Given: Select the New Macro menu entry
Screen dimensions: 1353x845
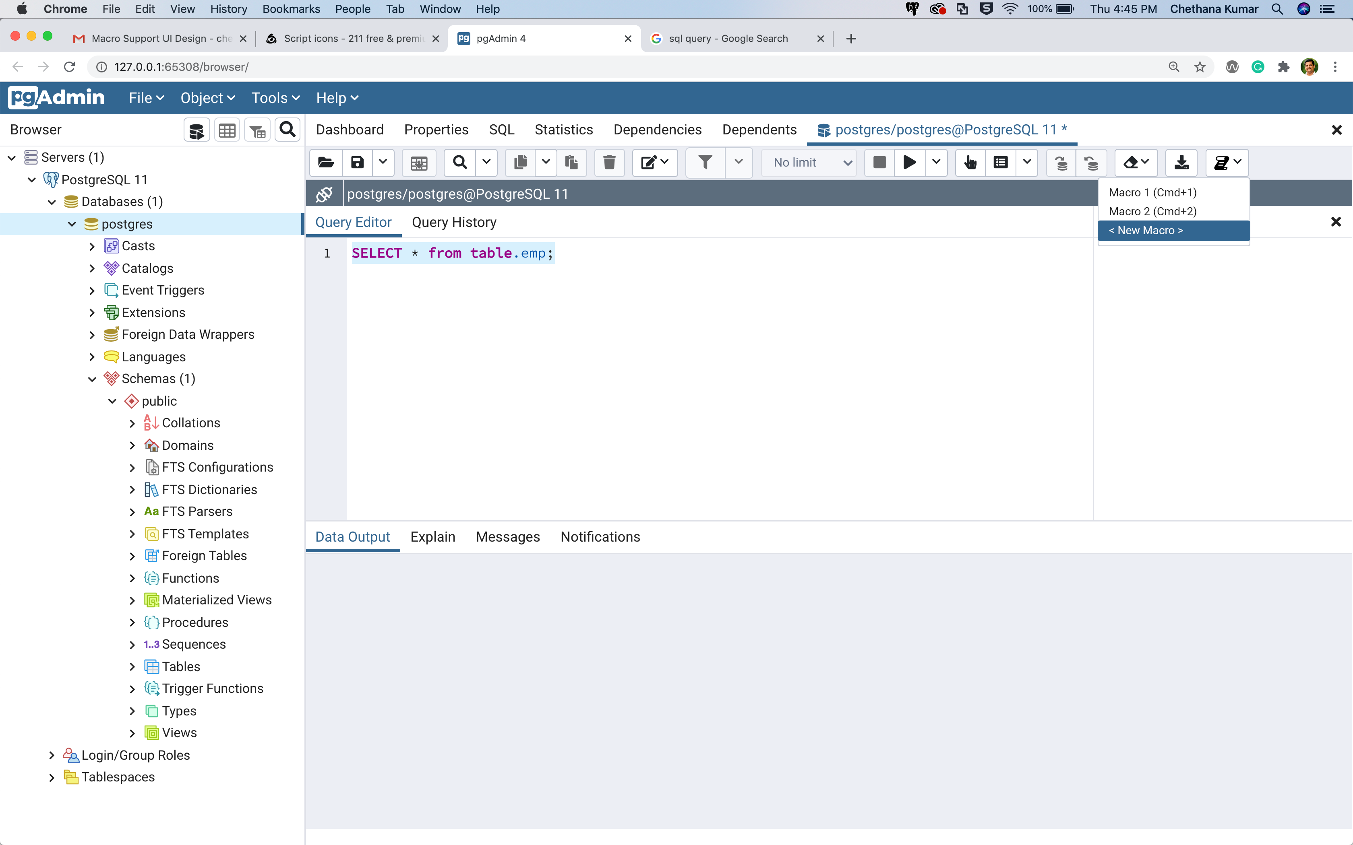Looking at the screenshot, I should click(x=1146, y=230).
